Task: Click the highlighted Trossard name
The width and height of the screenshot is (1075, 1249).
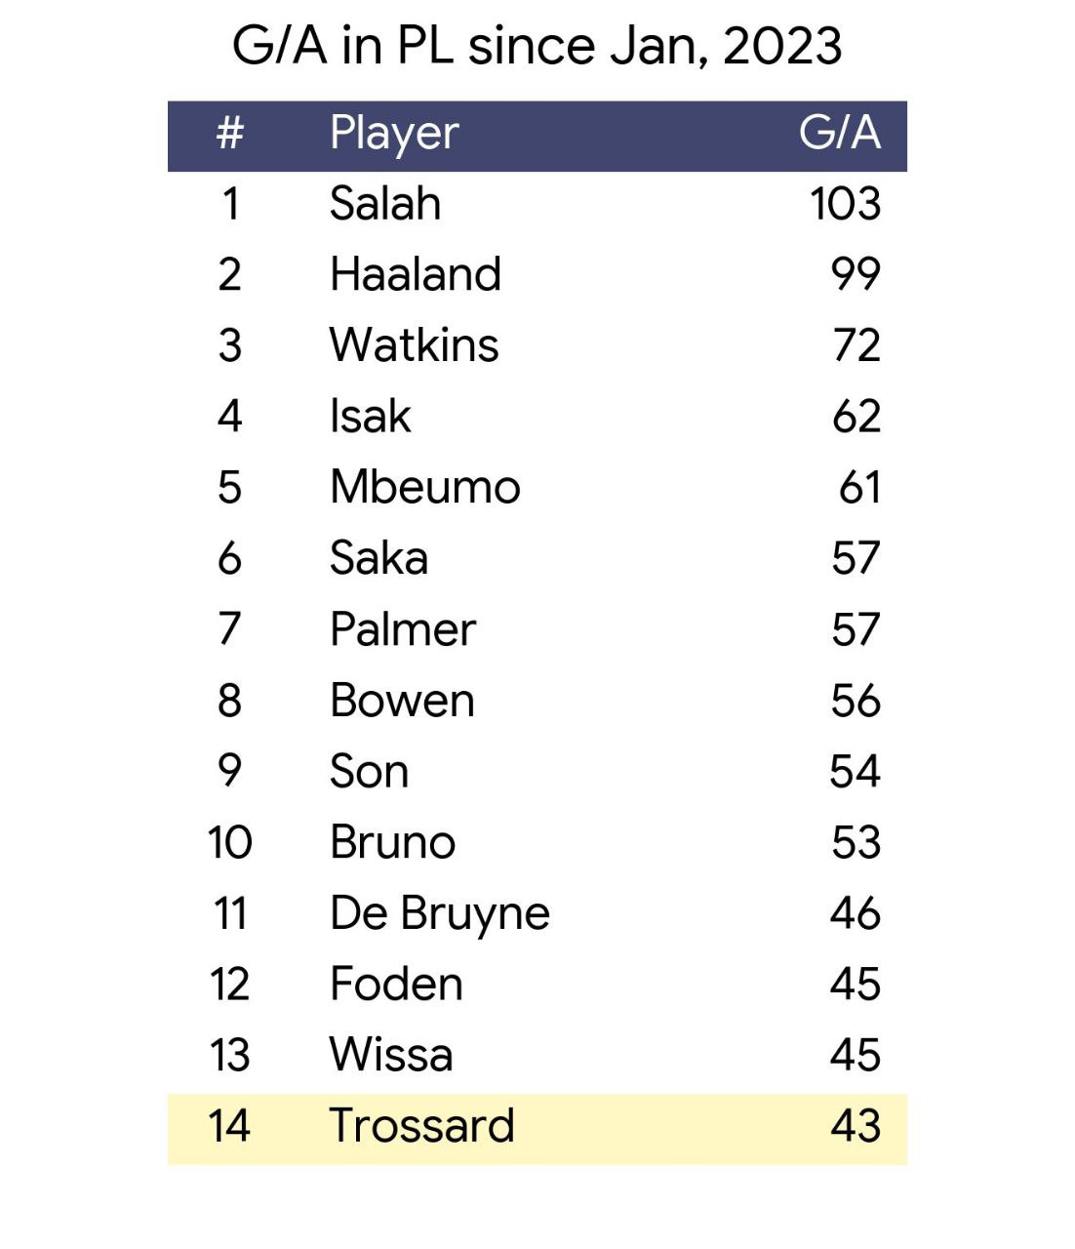Action: coord(421,1126)
